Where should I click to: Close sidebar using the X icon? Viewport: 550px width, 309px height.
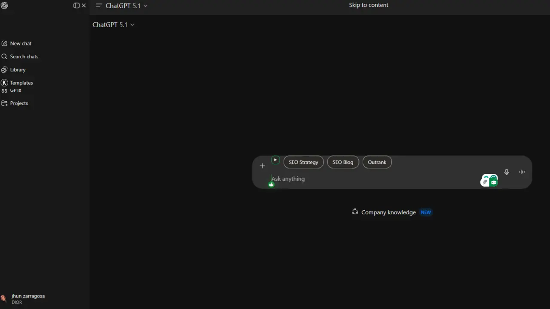coord(84,6)
